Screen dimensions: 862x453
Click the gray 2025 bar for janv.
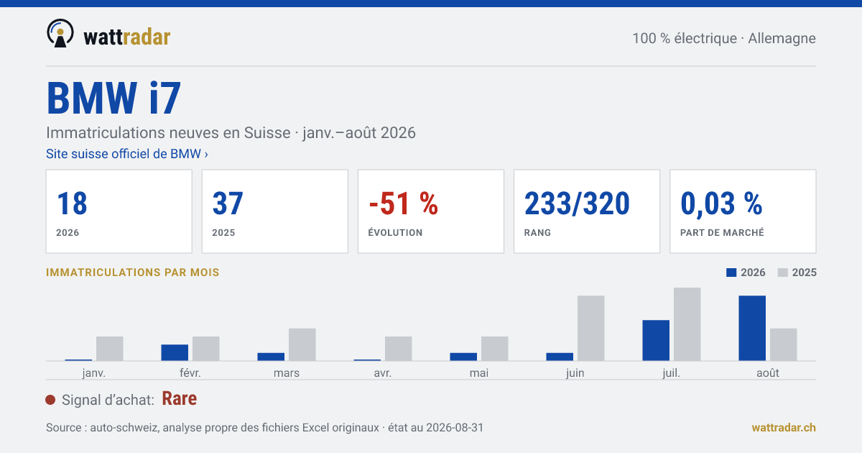(110, 349)
